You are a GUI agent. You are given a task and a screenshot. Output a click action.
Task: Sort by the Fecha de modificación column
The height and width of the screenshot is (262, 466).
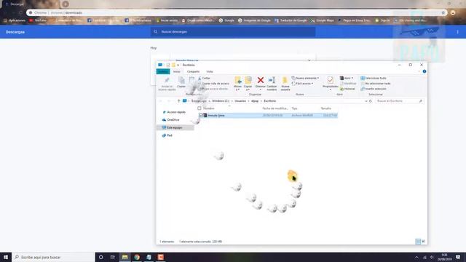click(275, 108)
